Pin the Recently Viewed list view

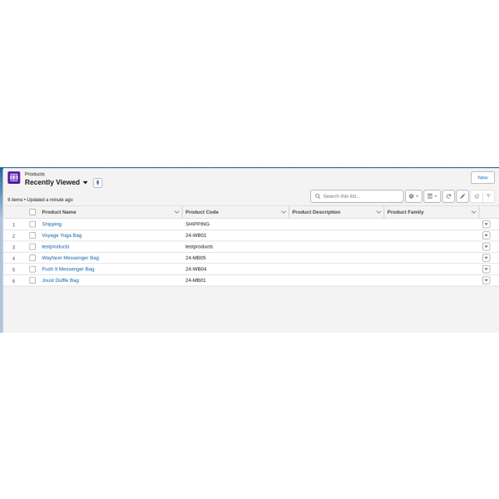point(97,183)
